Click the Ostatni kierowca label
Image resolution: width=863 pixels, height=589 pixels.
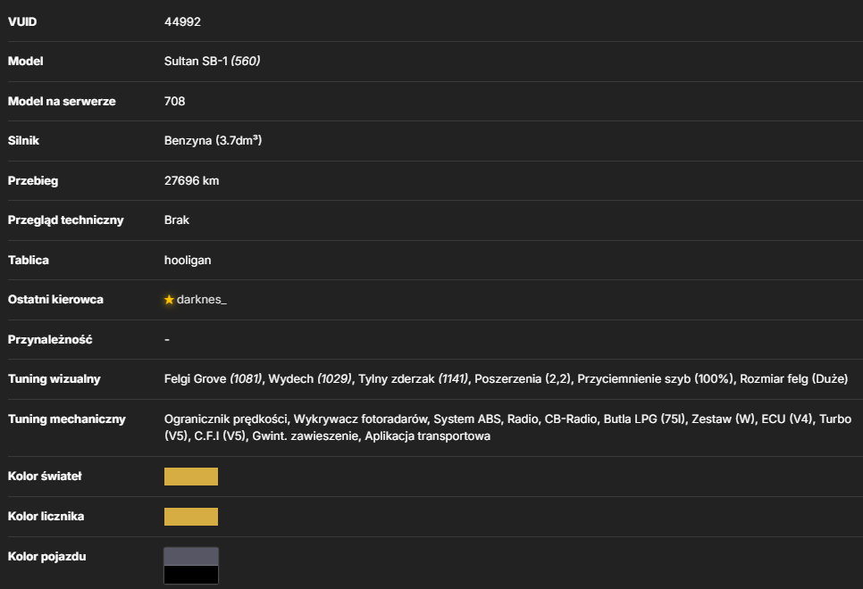pyautogui.click(x=55, y=300)
